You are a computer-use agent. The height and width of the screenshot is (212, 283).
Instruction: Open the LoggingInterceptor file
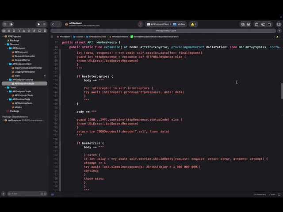[x=23, y=72]
